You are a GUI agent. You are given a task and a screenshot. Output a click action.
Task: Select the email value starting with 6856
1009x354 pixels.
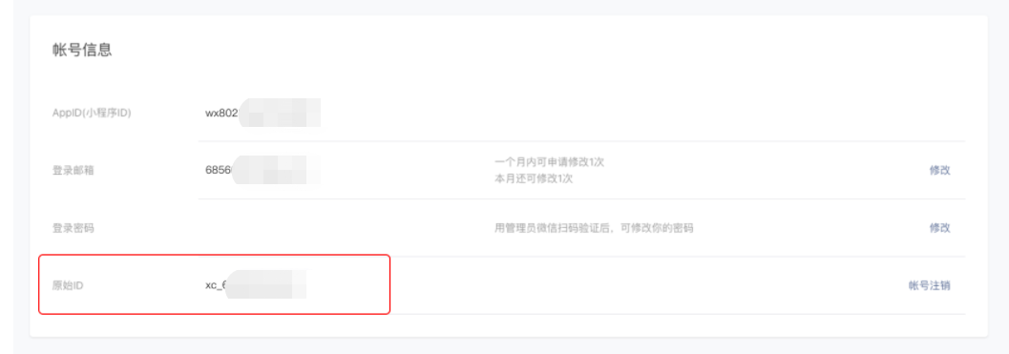click(x=263, y=171)
